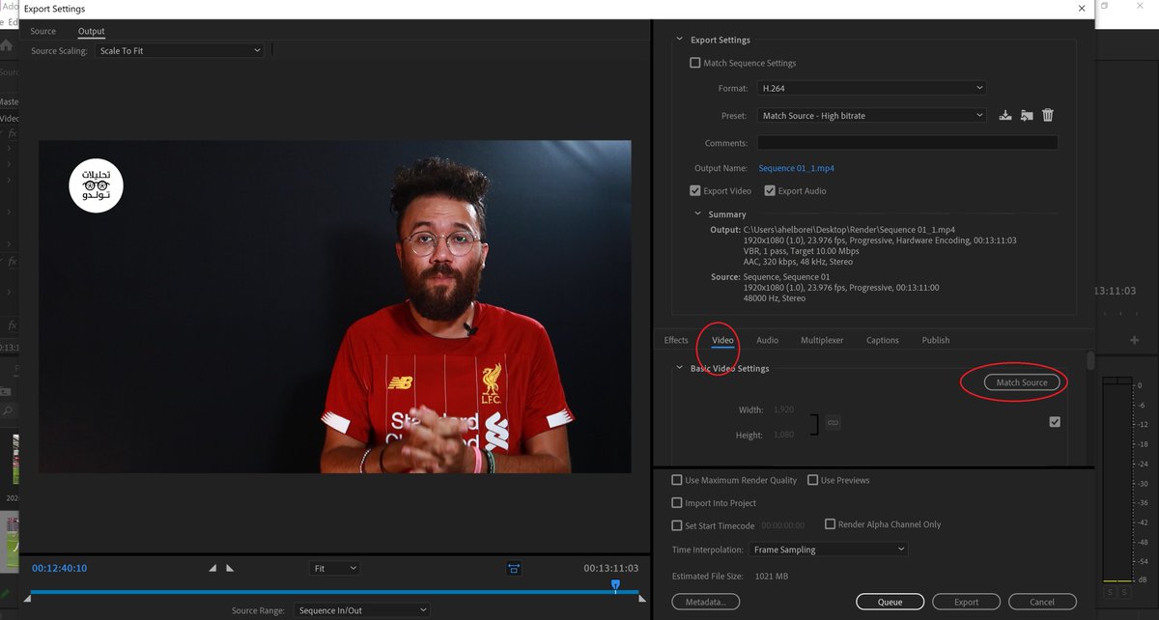Toggle the width-height aspect link icon
1159x620 pixels.
point(833,422)
